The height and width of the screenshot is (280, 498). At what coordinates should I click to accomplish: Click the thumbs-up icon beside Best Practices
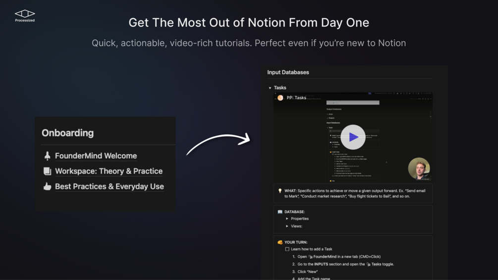(x=48, y=186)
